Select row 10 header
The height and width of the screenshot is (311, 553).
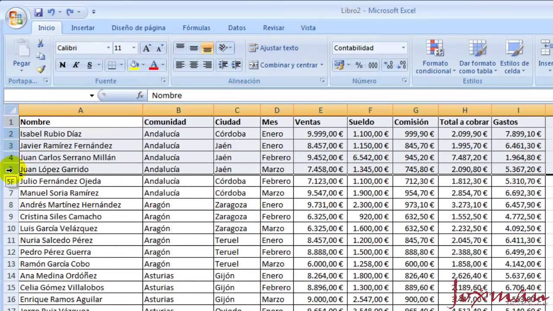(x=11, y=228)
